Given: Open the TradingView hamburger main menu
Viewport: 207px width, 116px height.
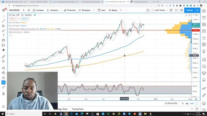Looking at the screenshot, I should pos(4,10).
